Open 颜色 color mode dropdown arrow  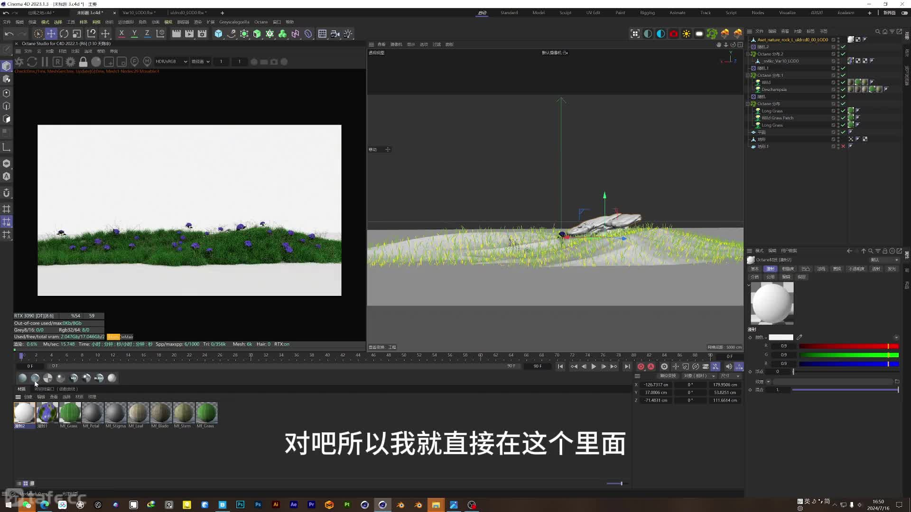tap(766, 338)
